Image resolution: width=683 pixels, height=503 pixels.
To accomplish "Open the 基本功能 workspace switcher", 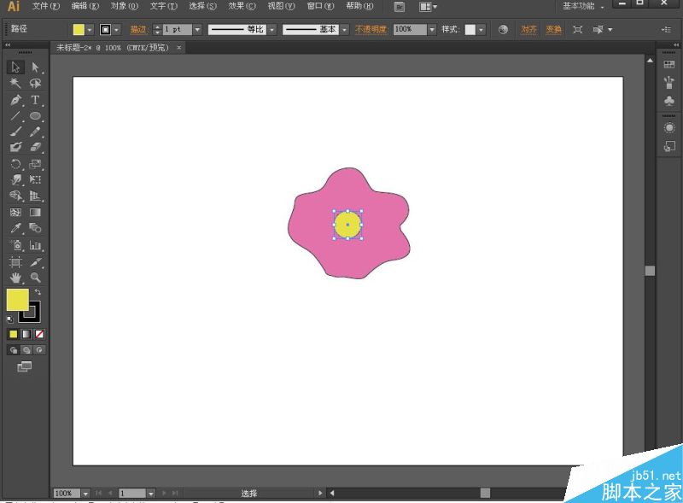I will point(583,6).
